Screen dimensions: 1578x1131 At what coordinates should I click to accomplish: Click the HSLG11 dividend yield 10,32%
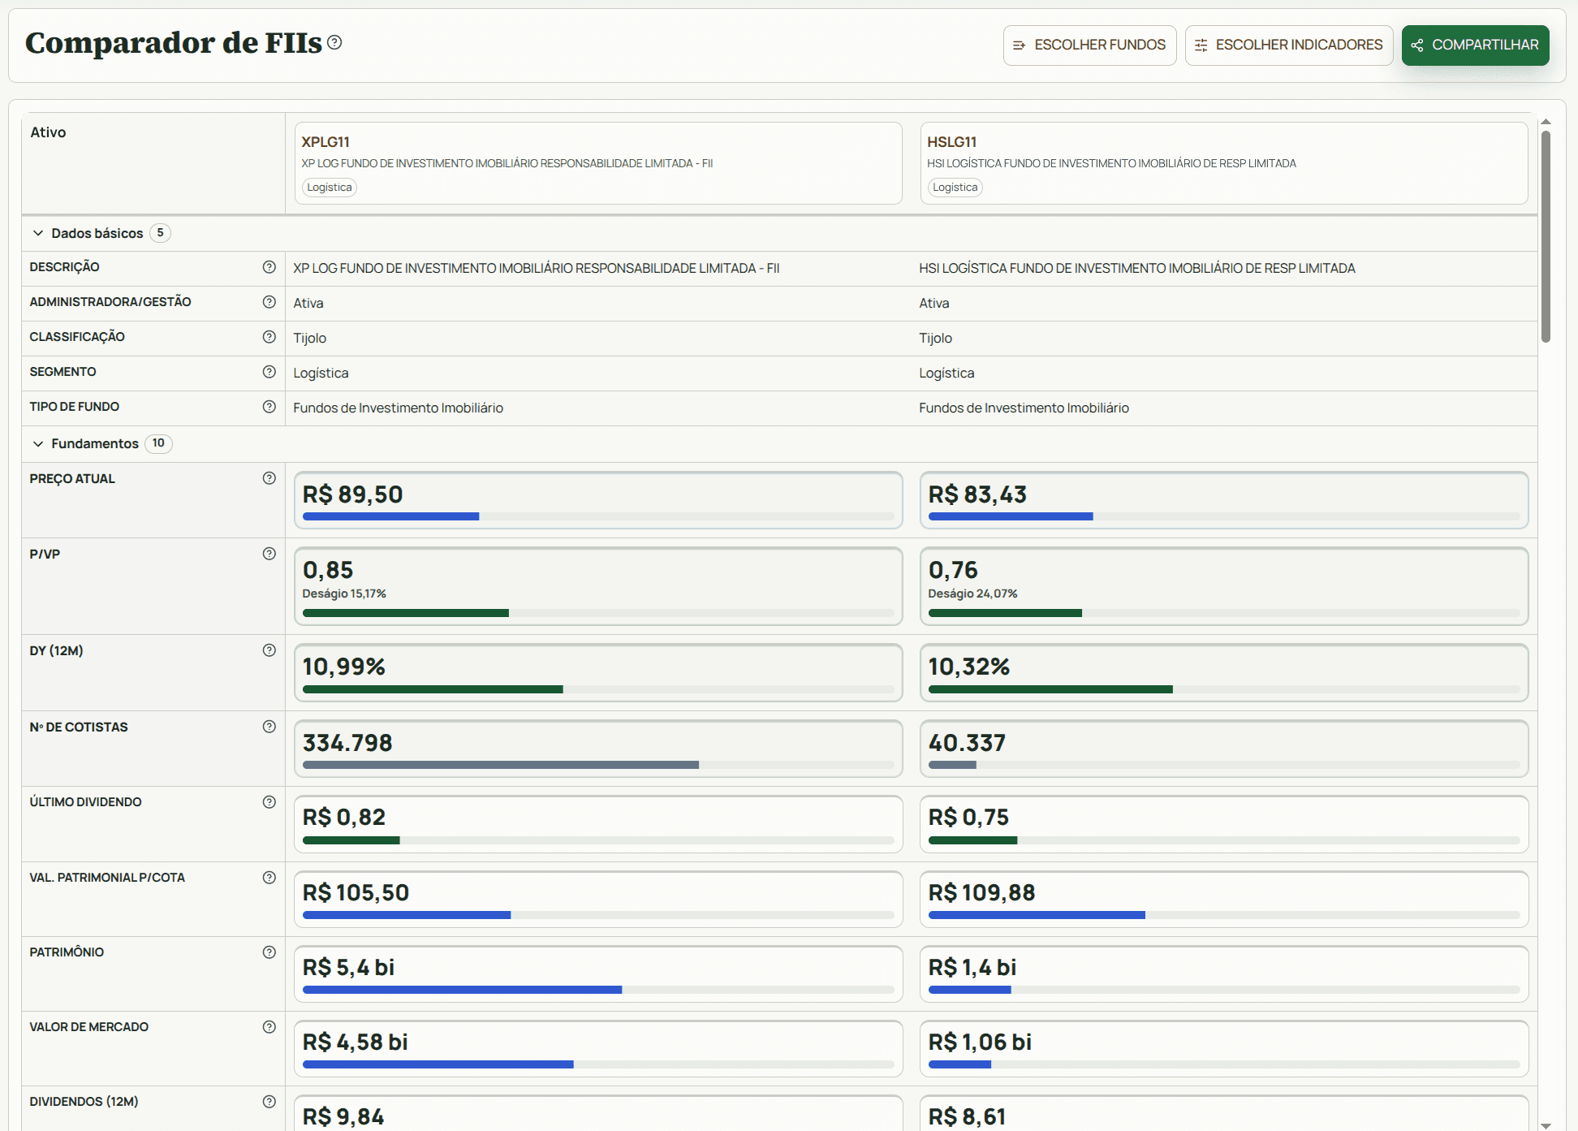pos(969,667)
